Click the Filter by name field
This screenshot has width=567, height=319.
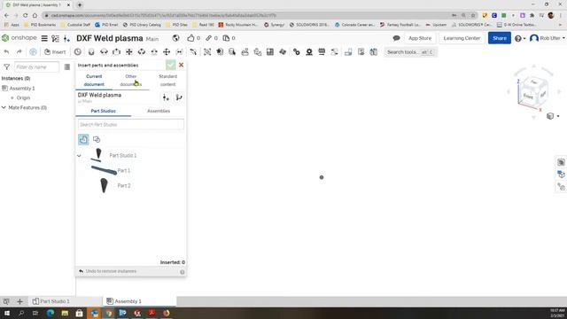(36, 67)
